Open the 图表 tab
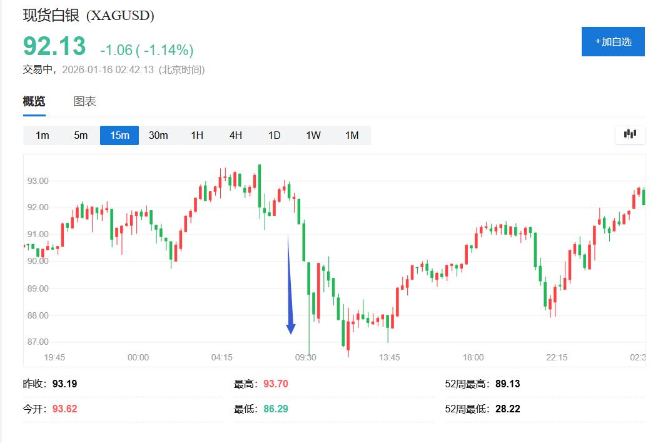Image resolution: width=653 pixels, height=443 pixels. tap(84, 101)
